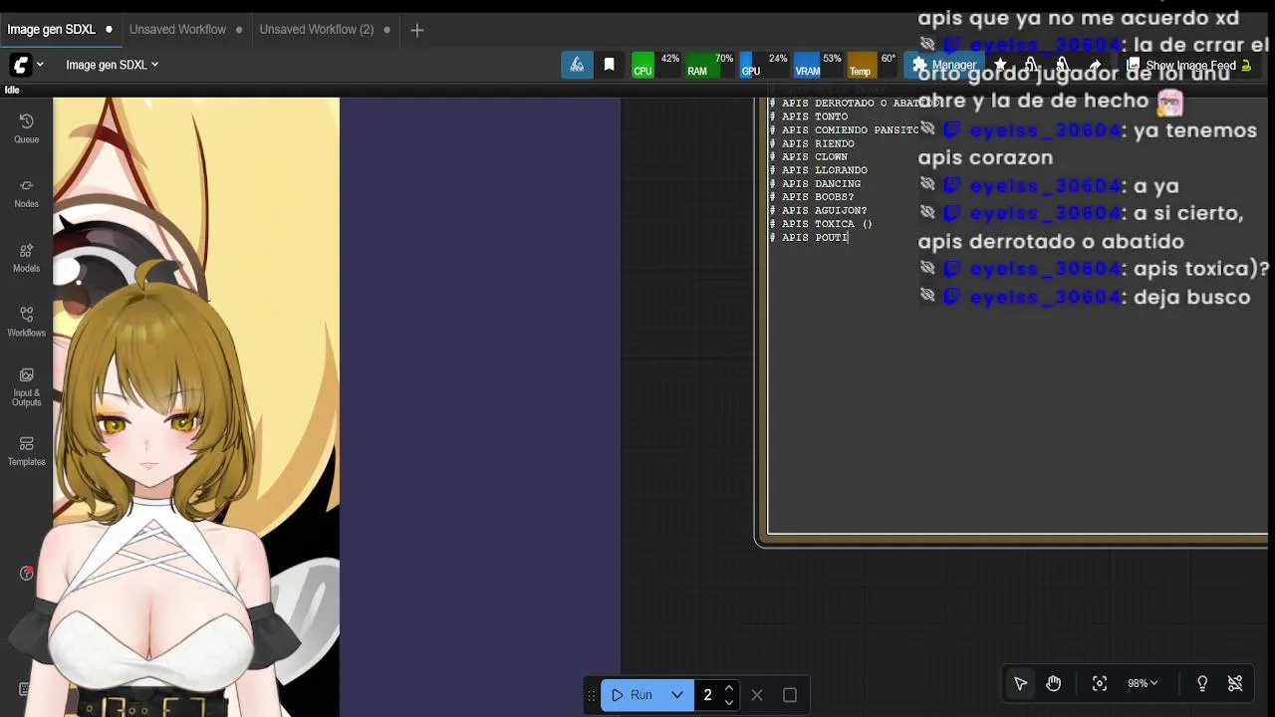Open the Queue panel in sidebar

[x=27, y=128]
